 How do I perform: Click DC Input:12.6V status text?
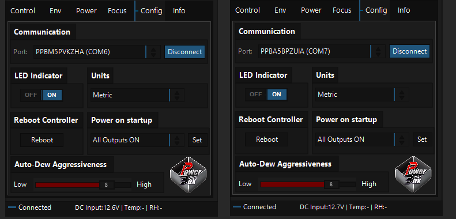(x=97, y=207)
